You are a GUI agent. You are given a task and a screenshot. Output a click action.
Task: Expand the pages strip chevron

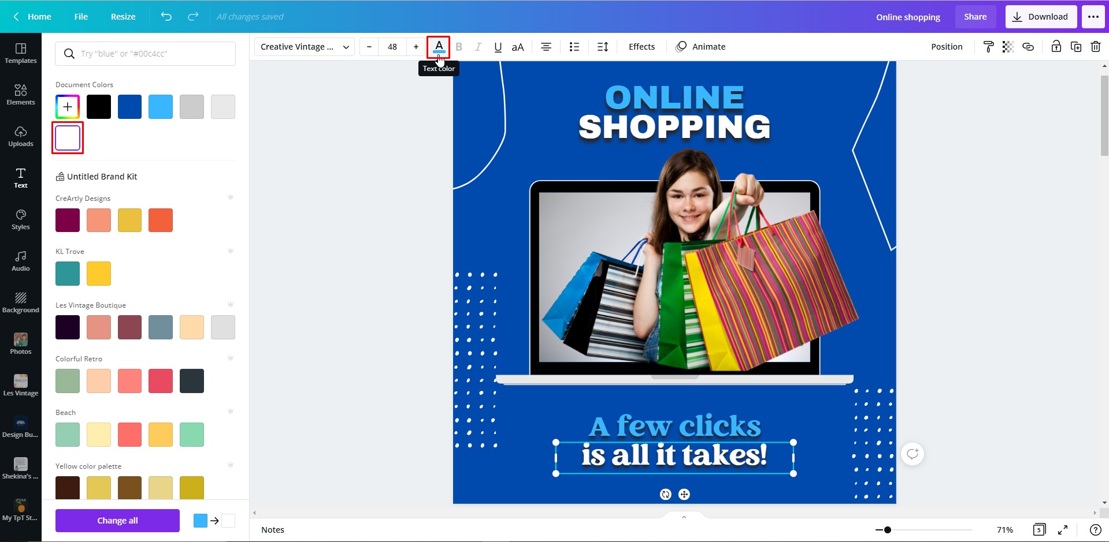click(x=684, y=517)
